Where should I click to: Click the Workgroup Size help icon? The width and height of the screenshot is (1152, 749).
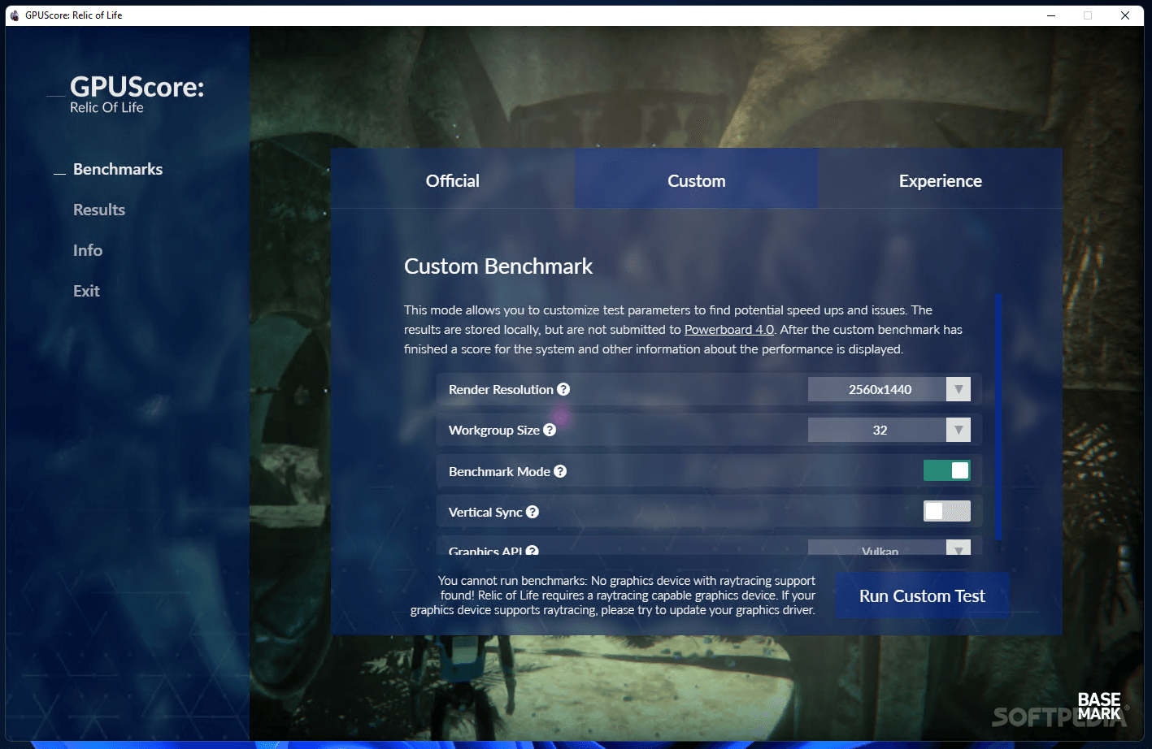tap(550, 430)
